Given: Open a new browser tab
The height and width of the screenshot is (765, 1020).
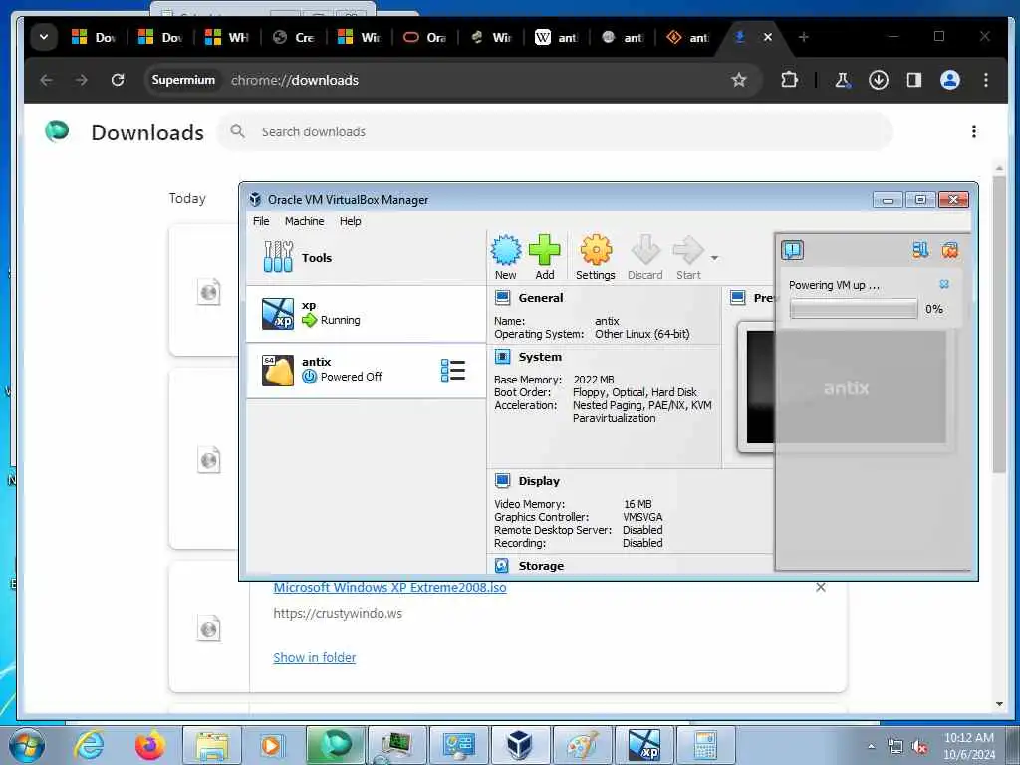Looking at the screenshot, I should 804,37.
